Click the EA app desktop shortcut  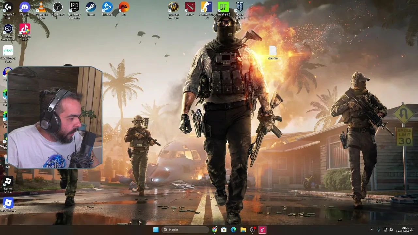(x=124, y=9)
